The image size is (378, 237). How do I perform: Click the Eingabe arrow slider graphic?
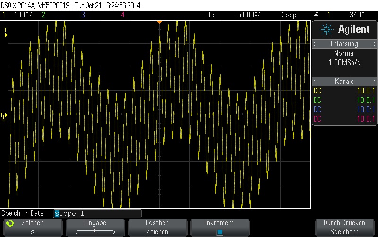95,232
